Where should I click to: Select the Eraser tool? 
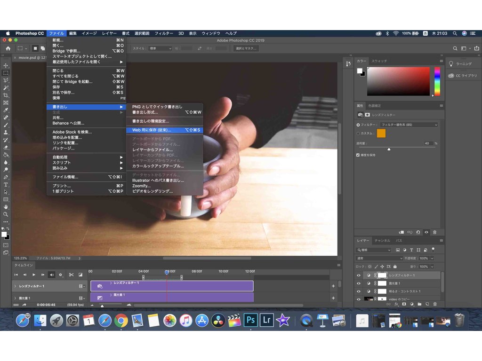point(6,147)
